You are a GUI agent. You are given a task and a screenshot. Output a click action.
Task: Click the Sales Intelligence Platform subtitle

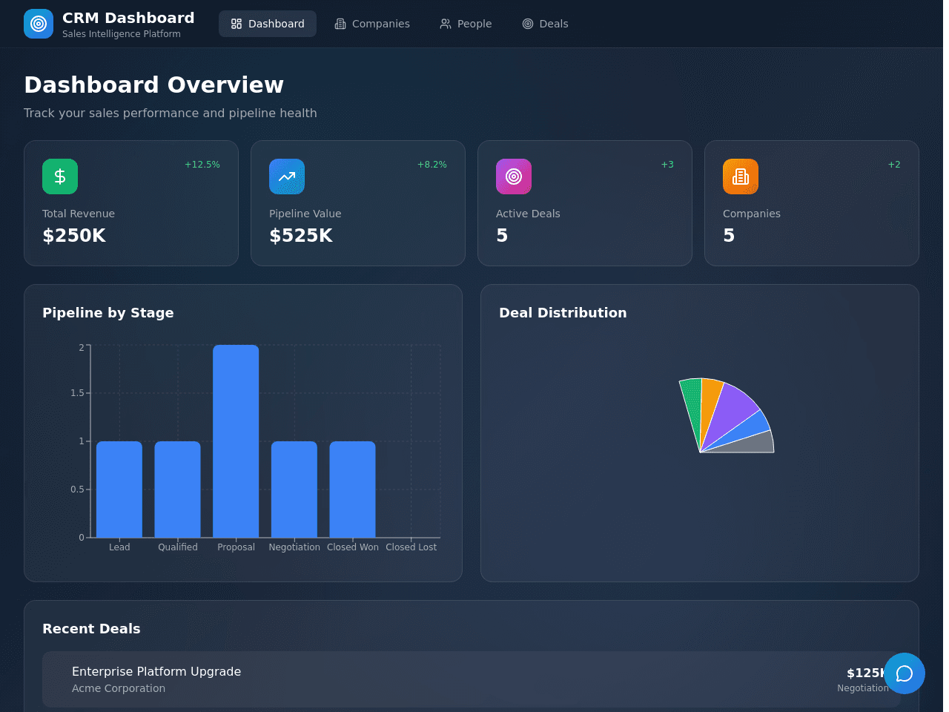(122, 34)
